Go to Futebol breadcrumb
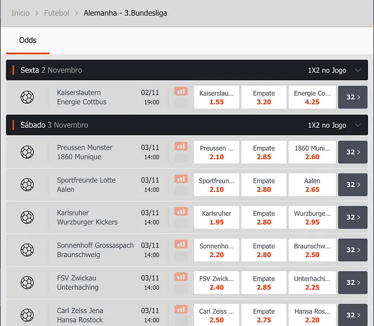This screenshot has width=374, height=326. point(57,13)
